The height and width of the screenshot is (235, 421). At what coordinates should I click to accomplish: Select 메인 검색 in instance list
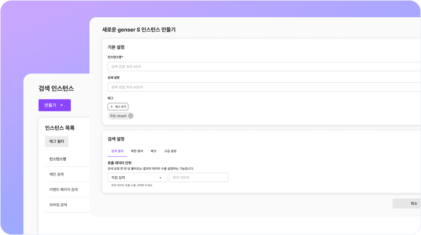click(56, 174)
